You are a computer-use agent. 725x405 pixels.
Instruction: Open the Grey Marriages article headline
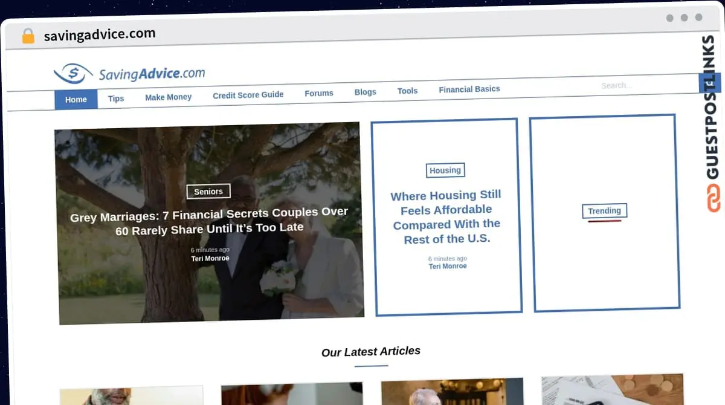tap(209, 221)
